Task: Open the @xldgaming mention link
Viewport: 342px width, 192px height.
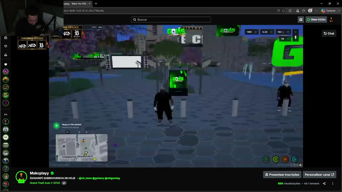Action: pyautogui.click(x=112, y=178)
